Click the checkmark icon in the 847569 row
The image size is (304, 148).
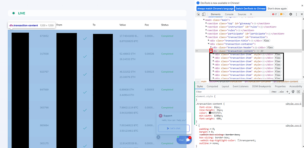tap(85, 92)
